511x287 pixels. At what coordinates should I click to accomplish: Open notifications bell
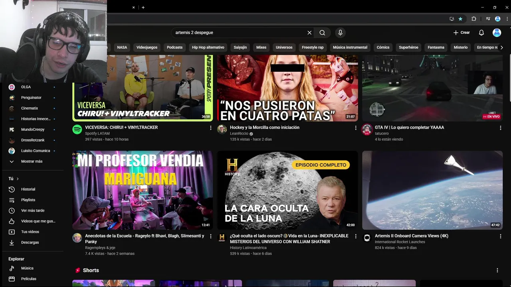pyautogui.click(x=481, y=33)
